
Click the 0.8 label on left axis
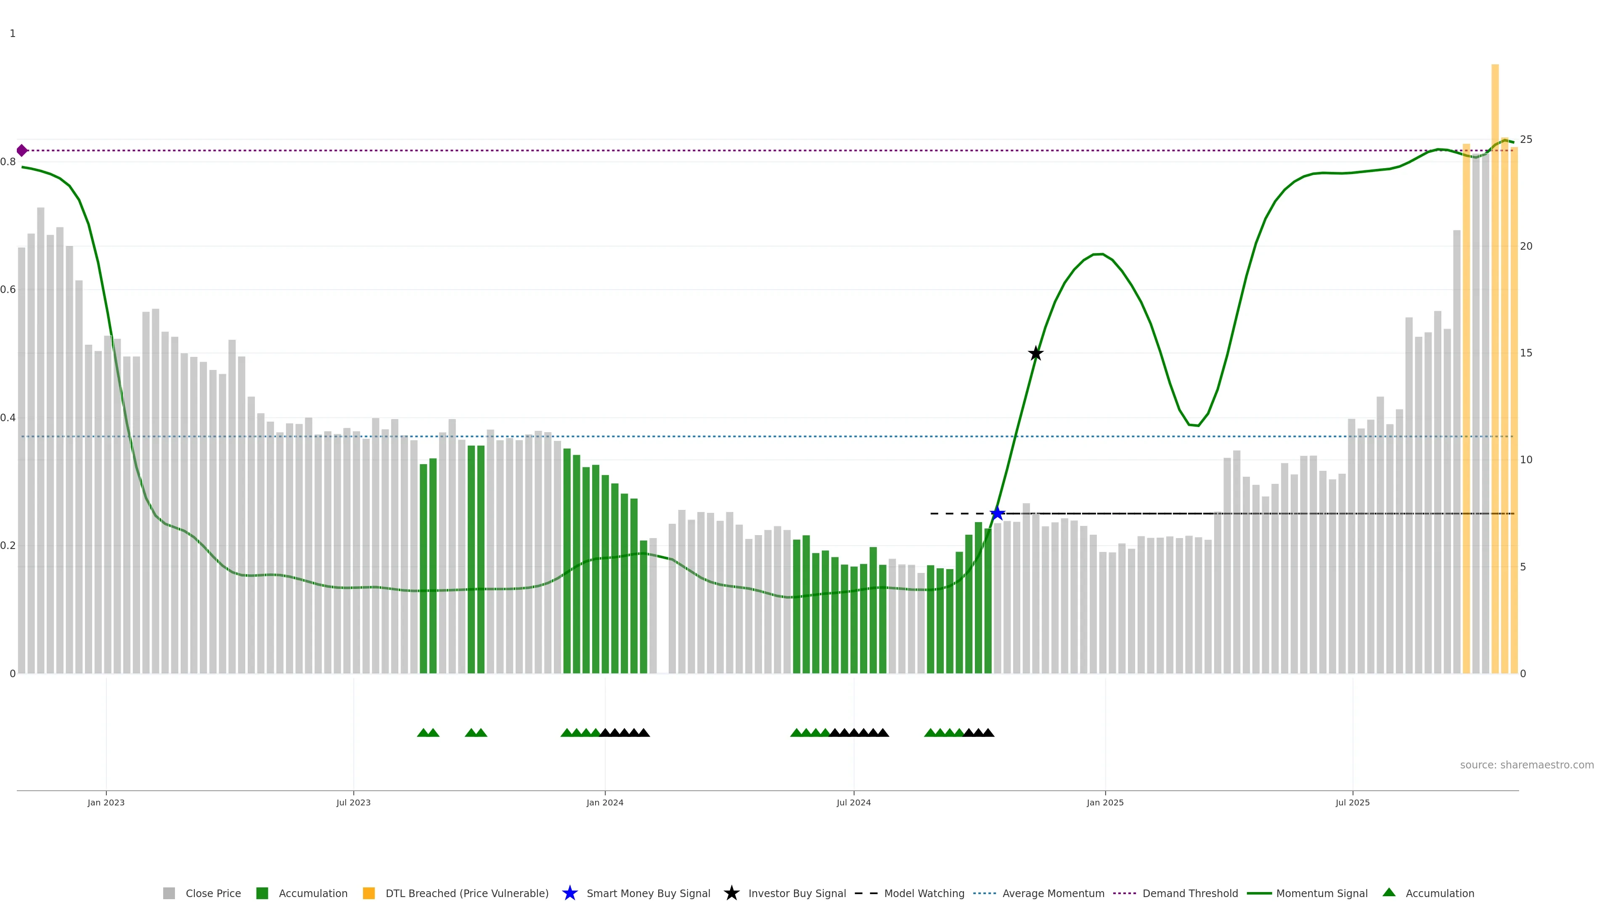[8, 162]
